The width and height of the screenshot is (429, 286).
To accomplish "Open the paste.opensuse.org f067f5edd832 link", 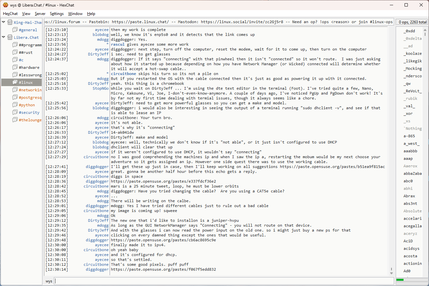I will [163, 269].
